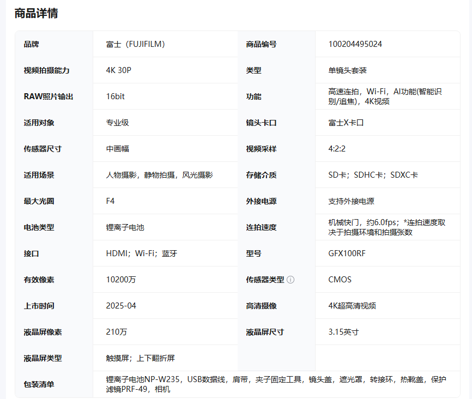Image resolution: width=472 pixels, height=399 pixels.
Task: Select the 锂离子电池NP-W235 package list text
Action: pos(276,384)
